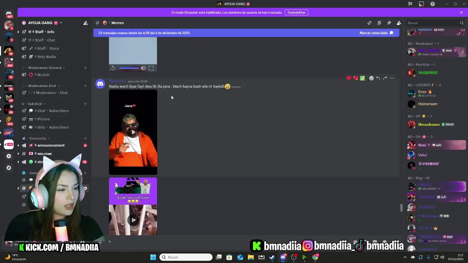Image resolution: width=468 pixels, height=263 pixels.
Task: Open the Threads panel icon
Action: [x=369, y=23]
